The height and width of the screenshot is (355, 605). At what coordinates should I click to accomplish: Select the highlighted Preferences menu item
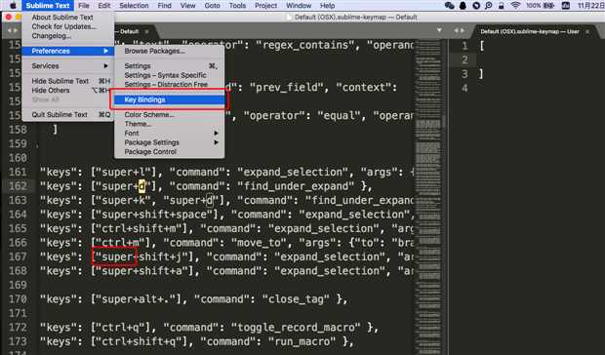(68, 51)
